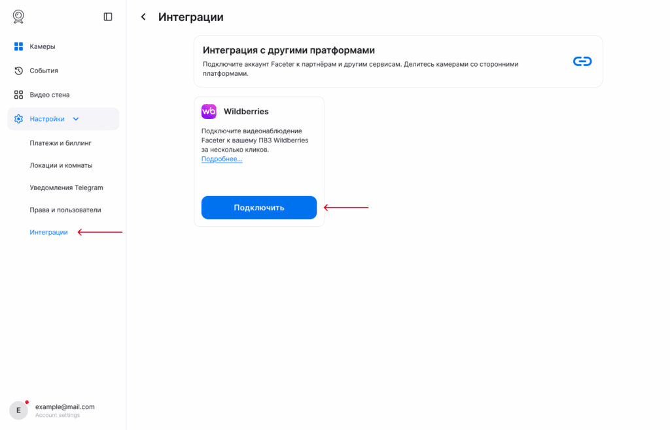
Task: Open Уведомления Telegram settings
Action: point(66,188)
